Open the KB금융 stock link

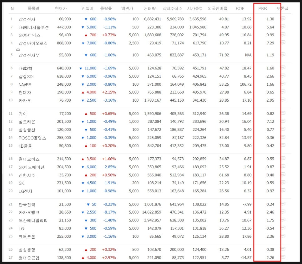(x=25, y=146)
